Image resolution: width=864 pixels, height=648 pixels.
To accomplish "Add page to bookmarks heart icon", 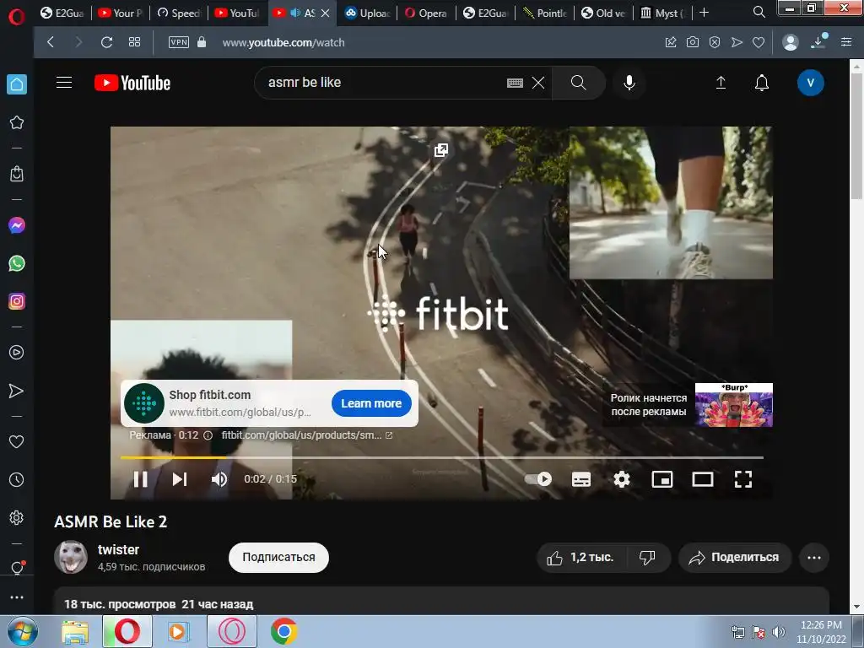I will point(759,42).
